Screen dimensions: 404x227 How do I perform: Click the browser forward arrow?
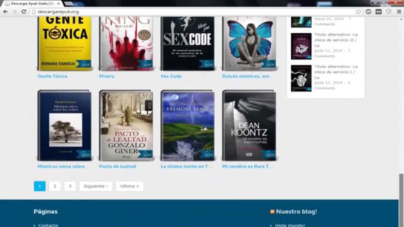click(x=15, y=12)
